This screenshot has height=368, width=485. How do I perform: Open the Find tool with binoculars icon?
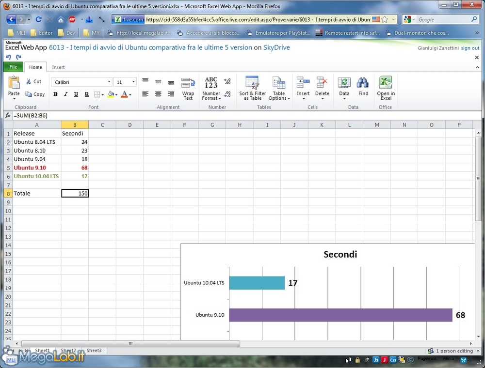pos(363,87)
